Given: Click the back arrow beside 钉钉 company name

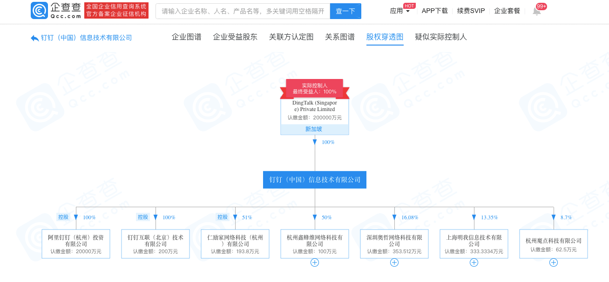Looking at the screenshot, I should (35, 38).
